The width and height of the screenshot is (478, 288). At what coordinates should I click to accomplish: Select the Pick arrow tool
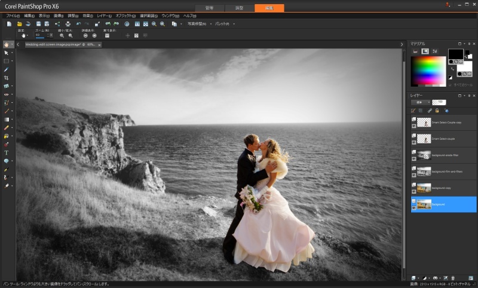6,53
